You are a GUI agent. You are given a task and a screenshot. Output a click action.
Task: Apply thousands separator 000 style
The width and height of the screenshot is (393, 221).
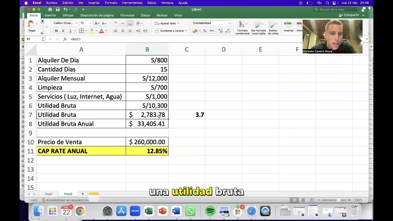(212, 31)
